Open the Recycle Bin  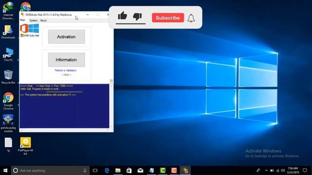(x=8, y=77)
